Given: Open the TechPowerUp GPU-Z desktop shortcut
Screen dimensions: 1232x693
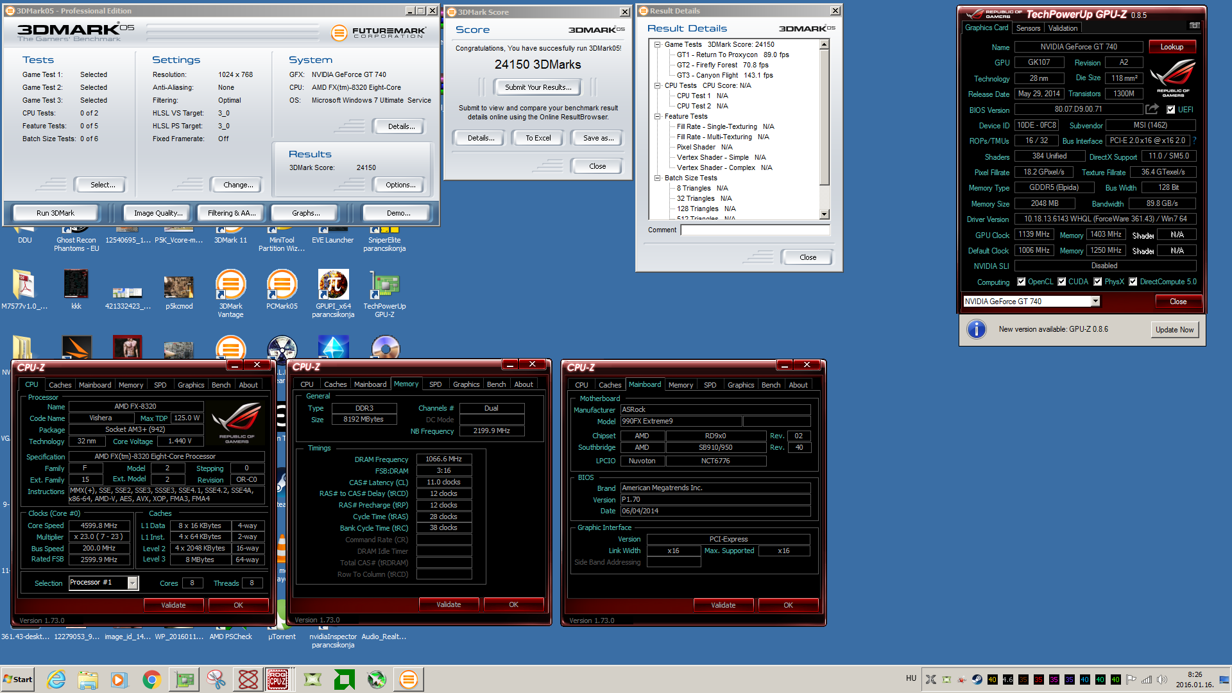Looking at the screenshot, I should click(384, 294).
